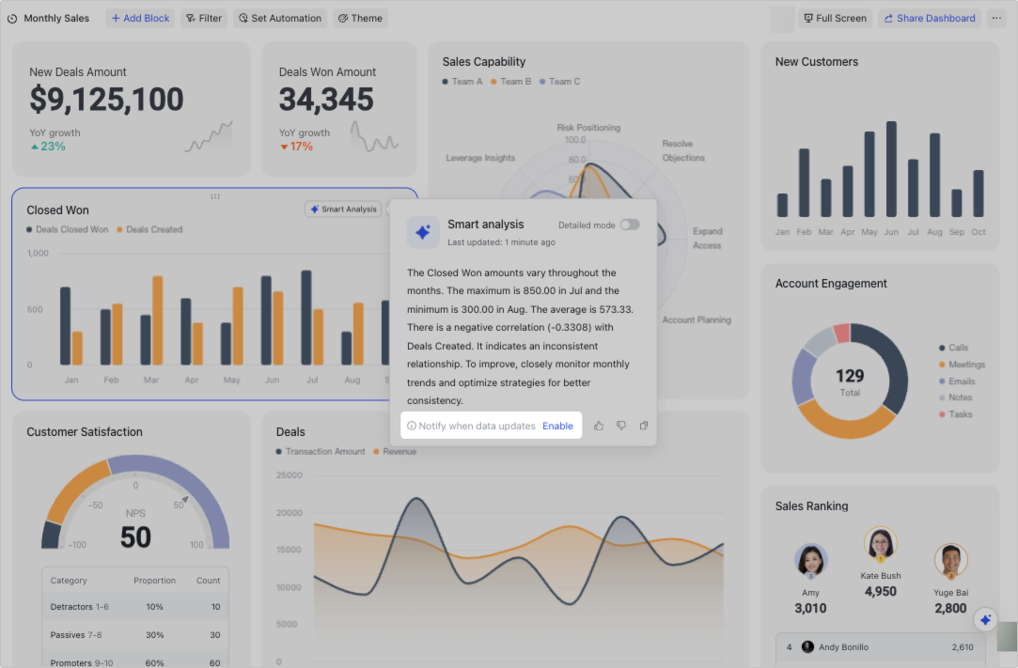Click the Detractors 1-6 table row
The height and width of the screenshot is (668, 1018).
click(x=135, y=607)
